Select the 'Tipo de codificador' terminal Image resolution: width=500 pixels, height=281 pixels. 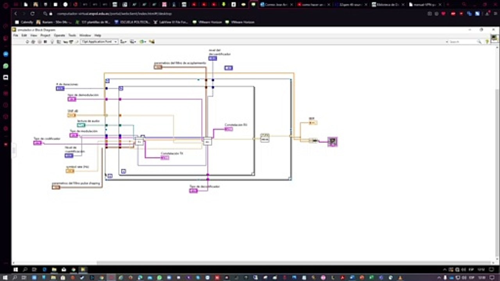coord(37,143)
